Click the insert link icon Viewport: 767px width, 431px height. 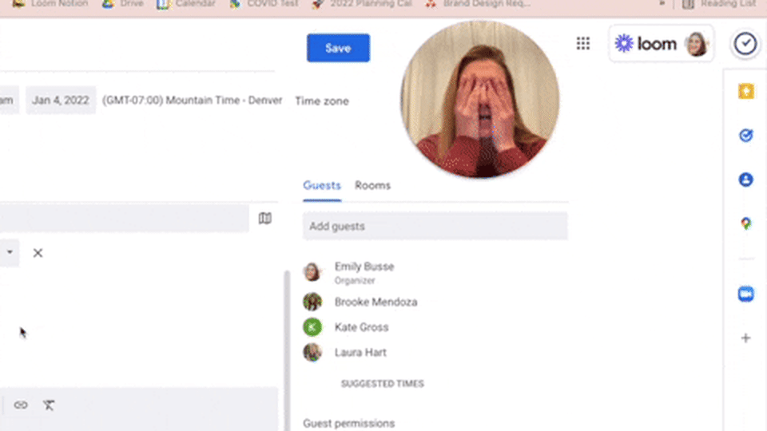pyautogui.click(x=21, y=405)
